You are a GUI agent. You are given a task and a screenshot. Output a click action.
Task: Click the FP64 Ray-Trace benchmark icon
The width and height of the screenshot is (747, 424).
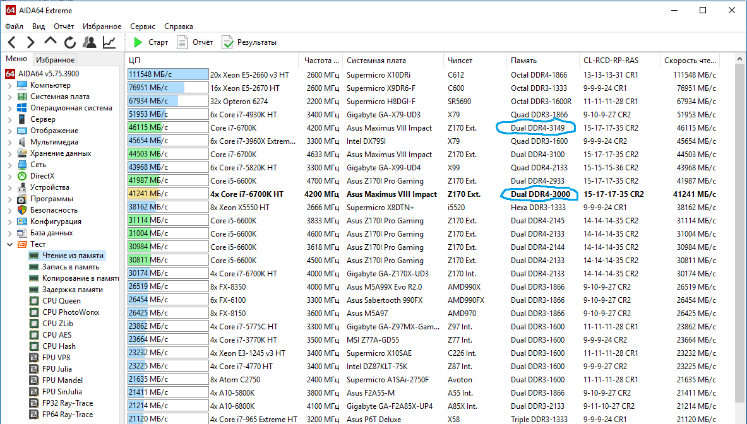[34, 415]
